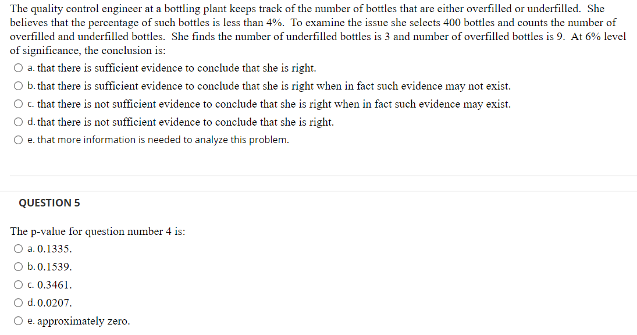The width and height of the screenshot is (637, 335).
Task: Click the QUESTION 5 heading
Action: pyautogui.click(x=49, y=202)
